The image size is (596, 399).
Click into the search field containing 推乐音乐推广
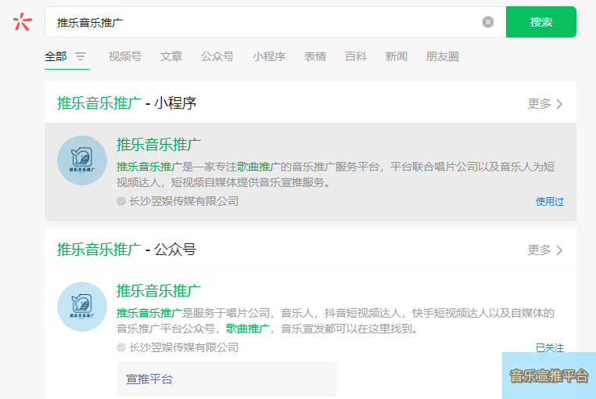275,22
